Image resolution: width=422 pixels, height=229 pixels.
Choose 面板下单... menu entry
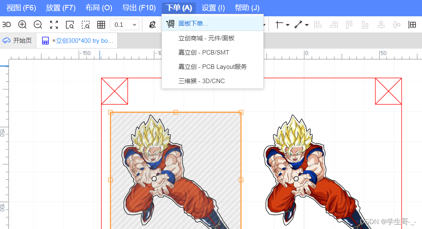pos(212,24)
